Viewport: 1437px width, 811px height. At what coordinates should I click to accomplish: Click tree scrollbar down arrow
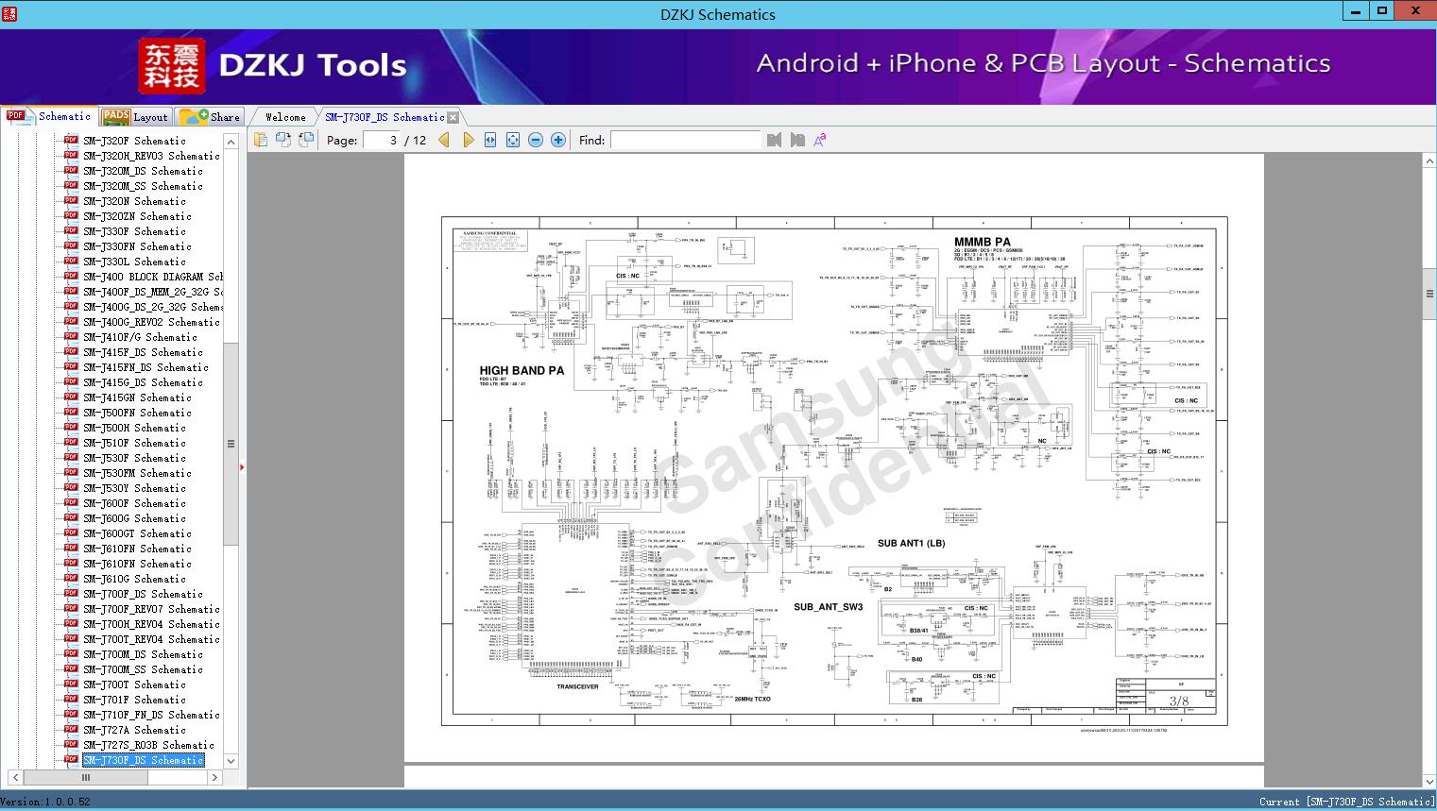(231, 761)
